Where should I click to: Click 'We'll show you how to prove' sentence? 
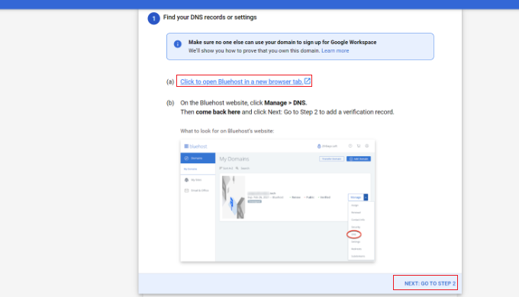pos(254,50)
